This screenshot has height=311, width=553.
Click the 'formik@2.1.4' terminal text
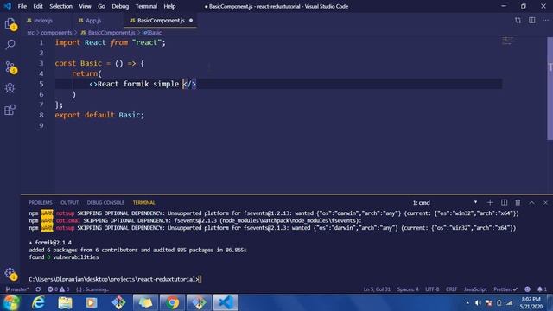pyautogui.click(x=53, y=243)
